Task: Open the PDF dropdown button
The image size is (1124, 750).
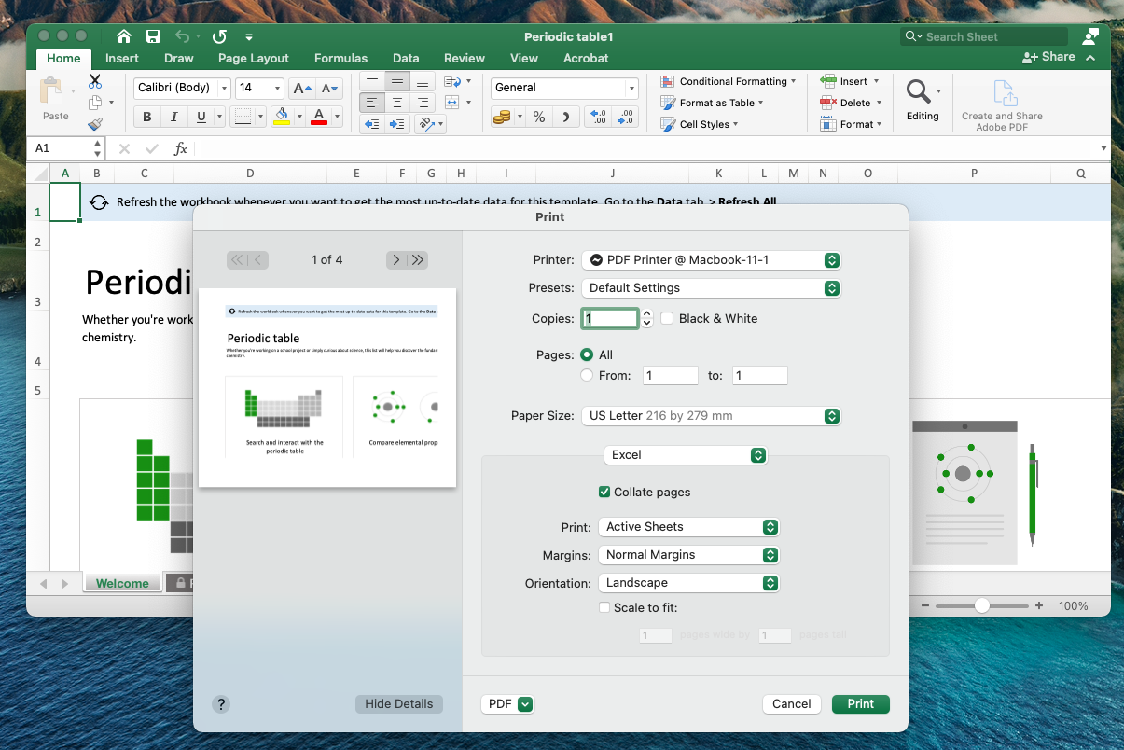Action: click(507, 704)
